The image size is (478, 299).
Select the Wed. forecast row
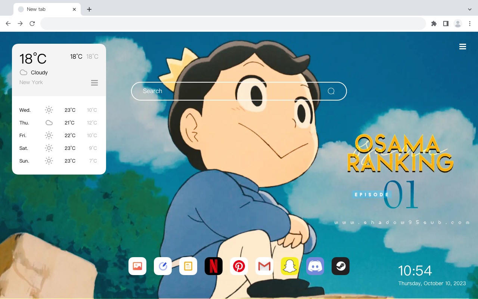[x=59, y=110]
